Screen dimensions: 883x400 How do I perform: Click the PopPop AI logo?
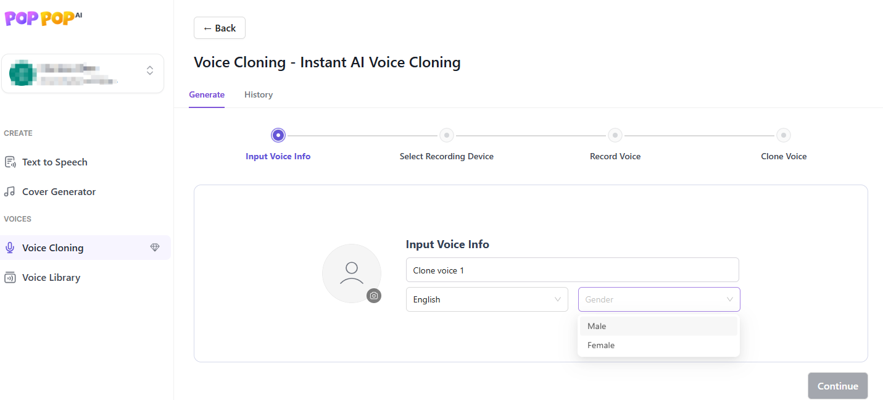click(43, 18)
